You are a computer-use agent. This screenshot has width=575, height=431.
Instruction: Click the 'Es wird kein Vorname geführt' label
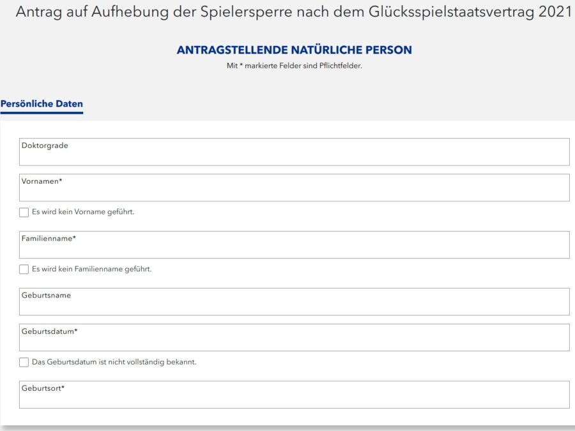(83, 212)
